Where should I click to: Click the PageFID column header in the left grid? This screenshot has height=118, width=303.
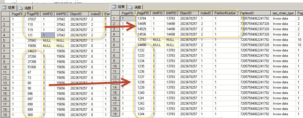click(18, 14)
